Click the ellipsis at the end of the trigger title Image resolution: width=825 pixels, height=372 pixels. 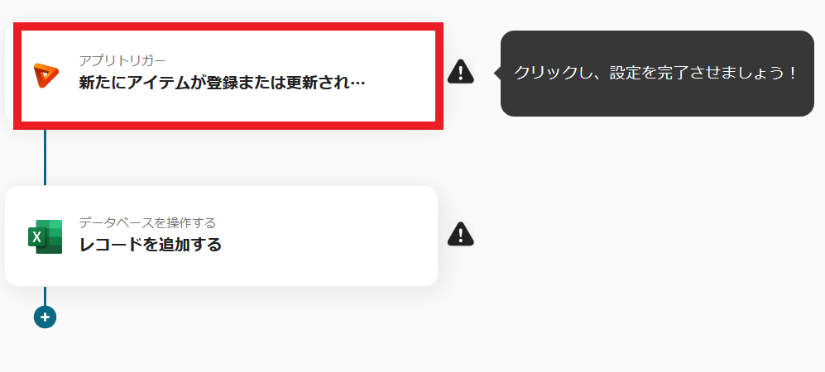357,83
